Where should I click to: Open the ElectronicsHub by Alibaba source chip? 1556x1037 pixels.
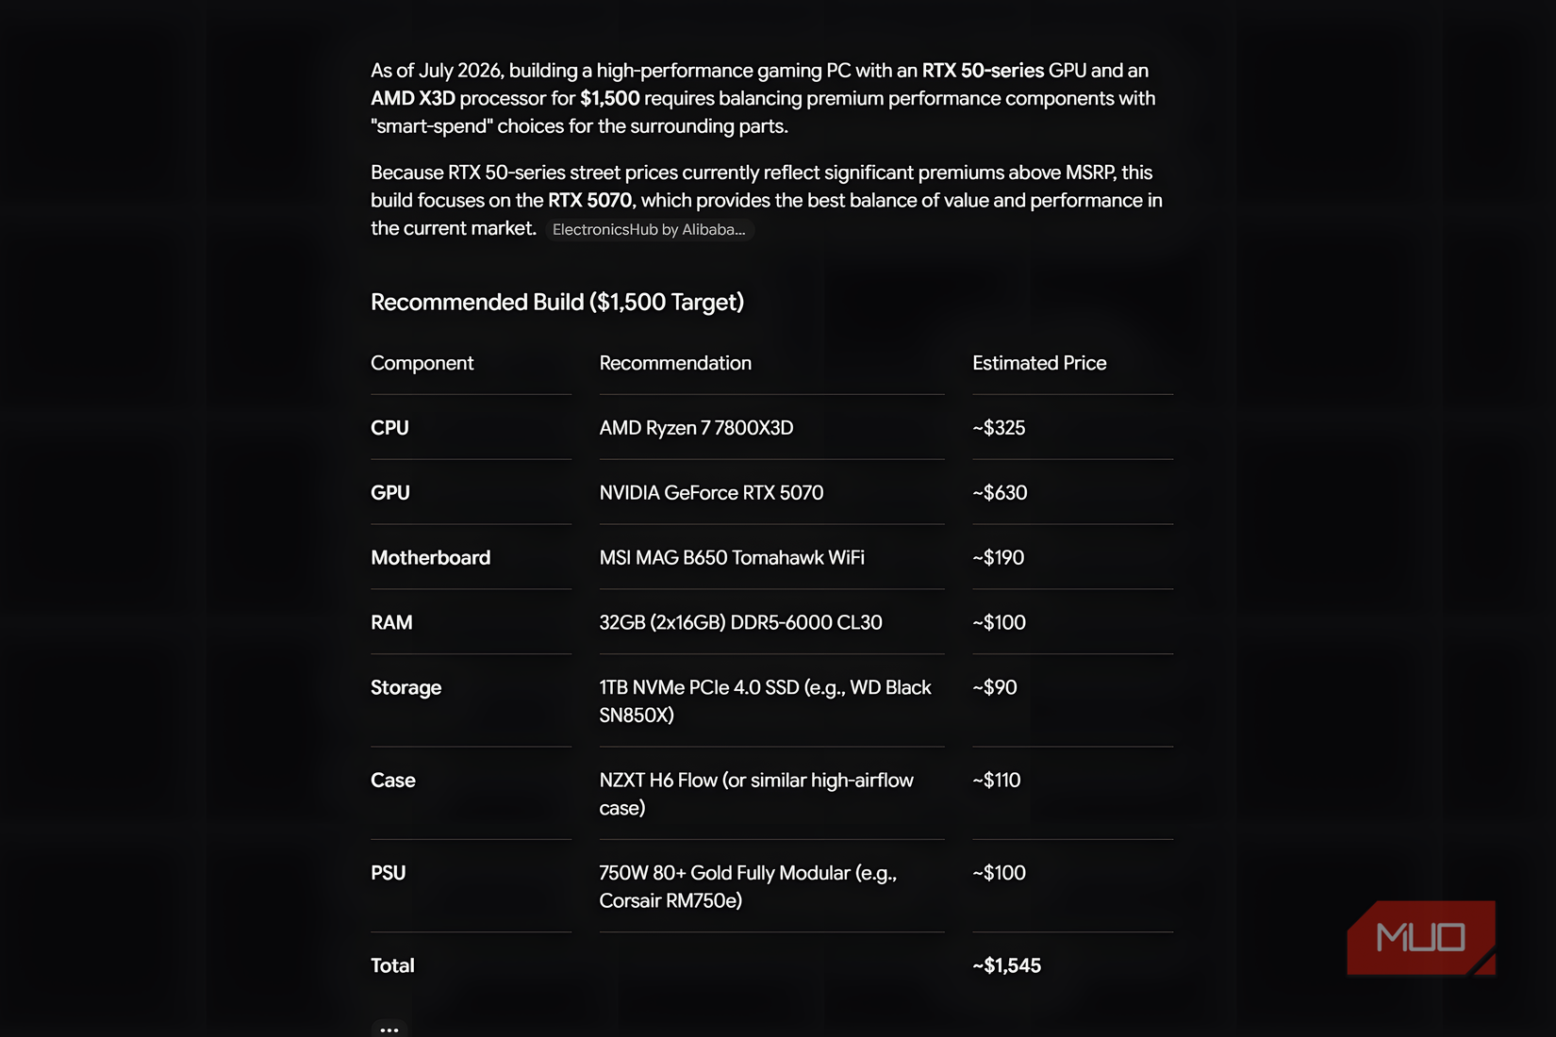[x=649, y=229]
